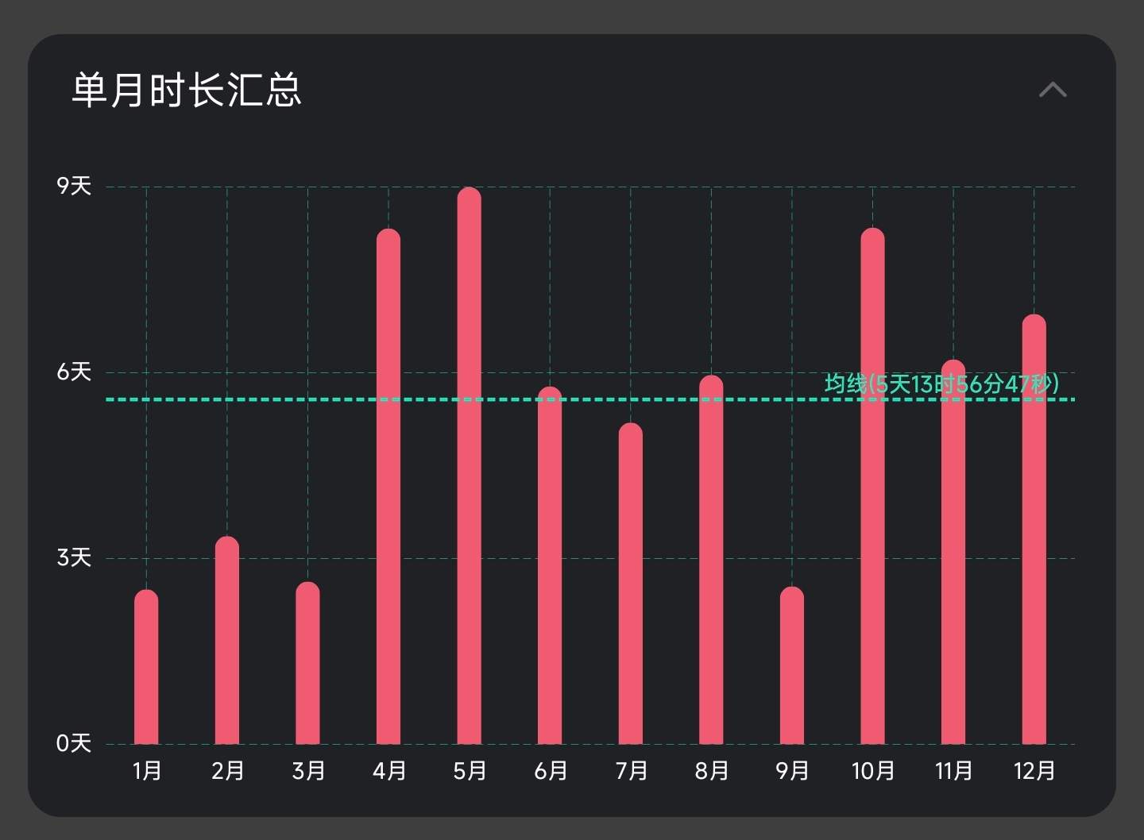Tap the 3月 bar in chart
Viewport: 1144px width, 840px height.
pyautogui.click(x=307, y=663)
